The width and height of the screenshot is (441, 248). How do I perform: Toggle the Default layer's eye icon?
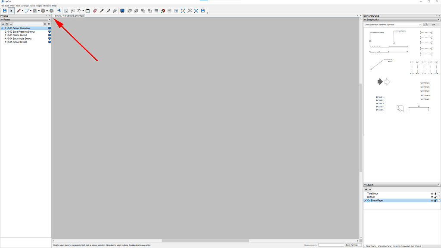(x=432, y=197)
